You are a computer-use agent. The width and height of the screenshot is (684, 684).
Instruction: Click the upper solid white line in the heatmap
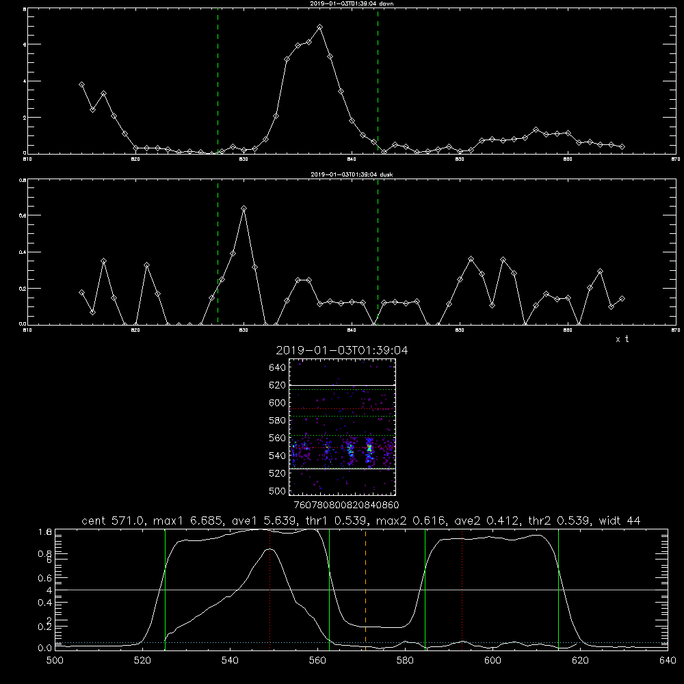click(342, 385)
